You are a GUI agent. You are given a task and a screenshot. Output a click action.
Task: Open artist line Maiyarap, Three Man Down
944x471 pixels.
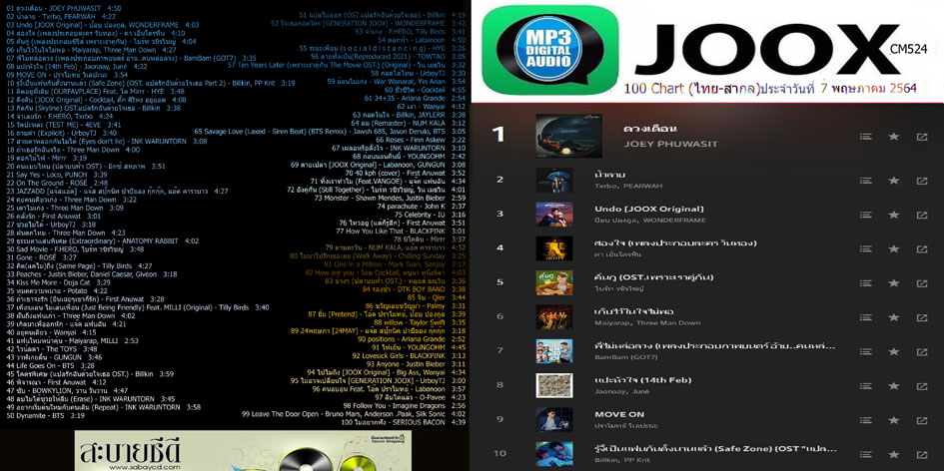click(647, 323)
